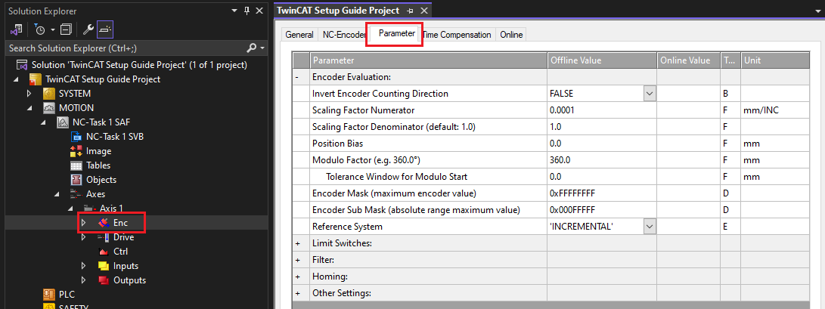Select the NC-Task 1 SVB item icon
This screenshot has height=309, width=825.
76,137
